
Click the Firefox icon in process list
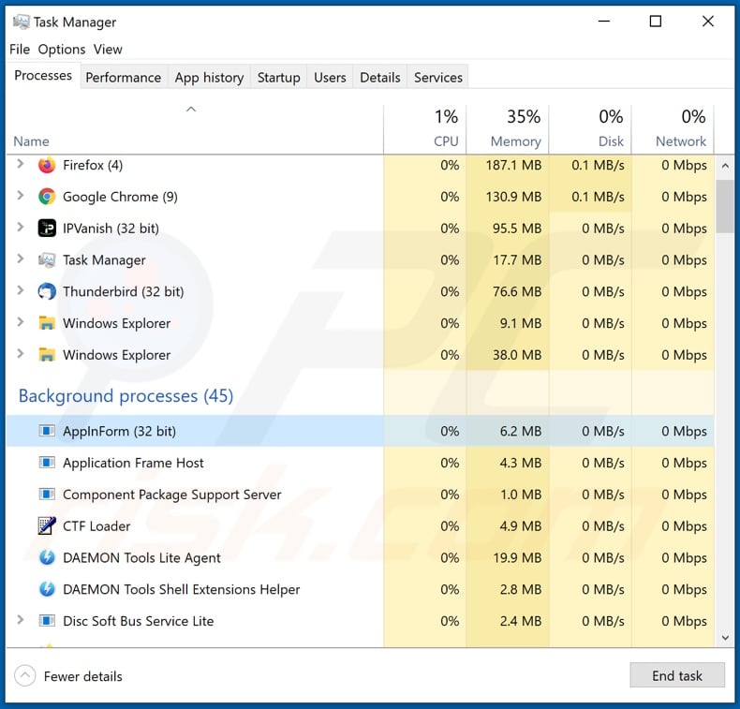pyautogui.click(x=47, y=166)
